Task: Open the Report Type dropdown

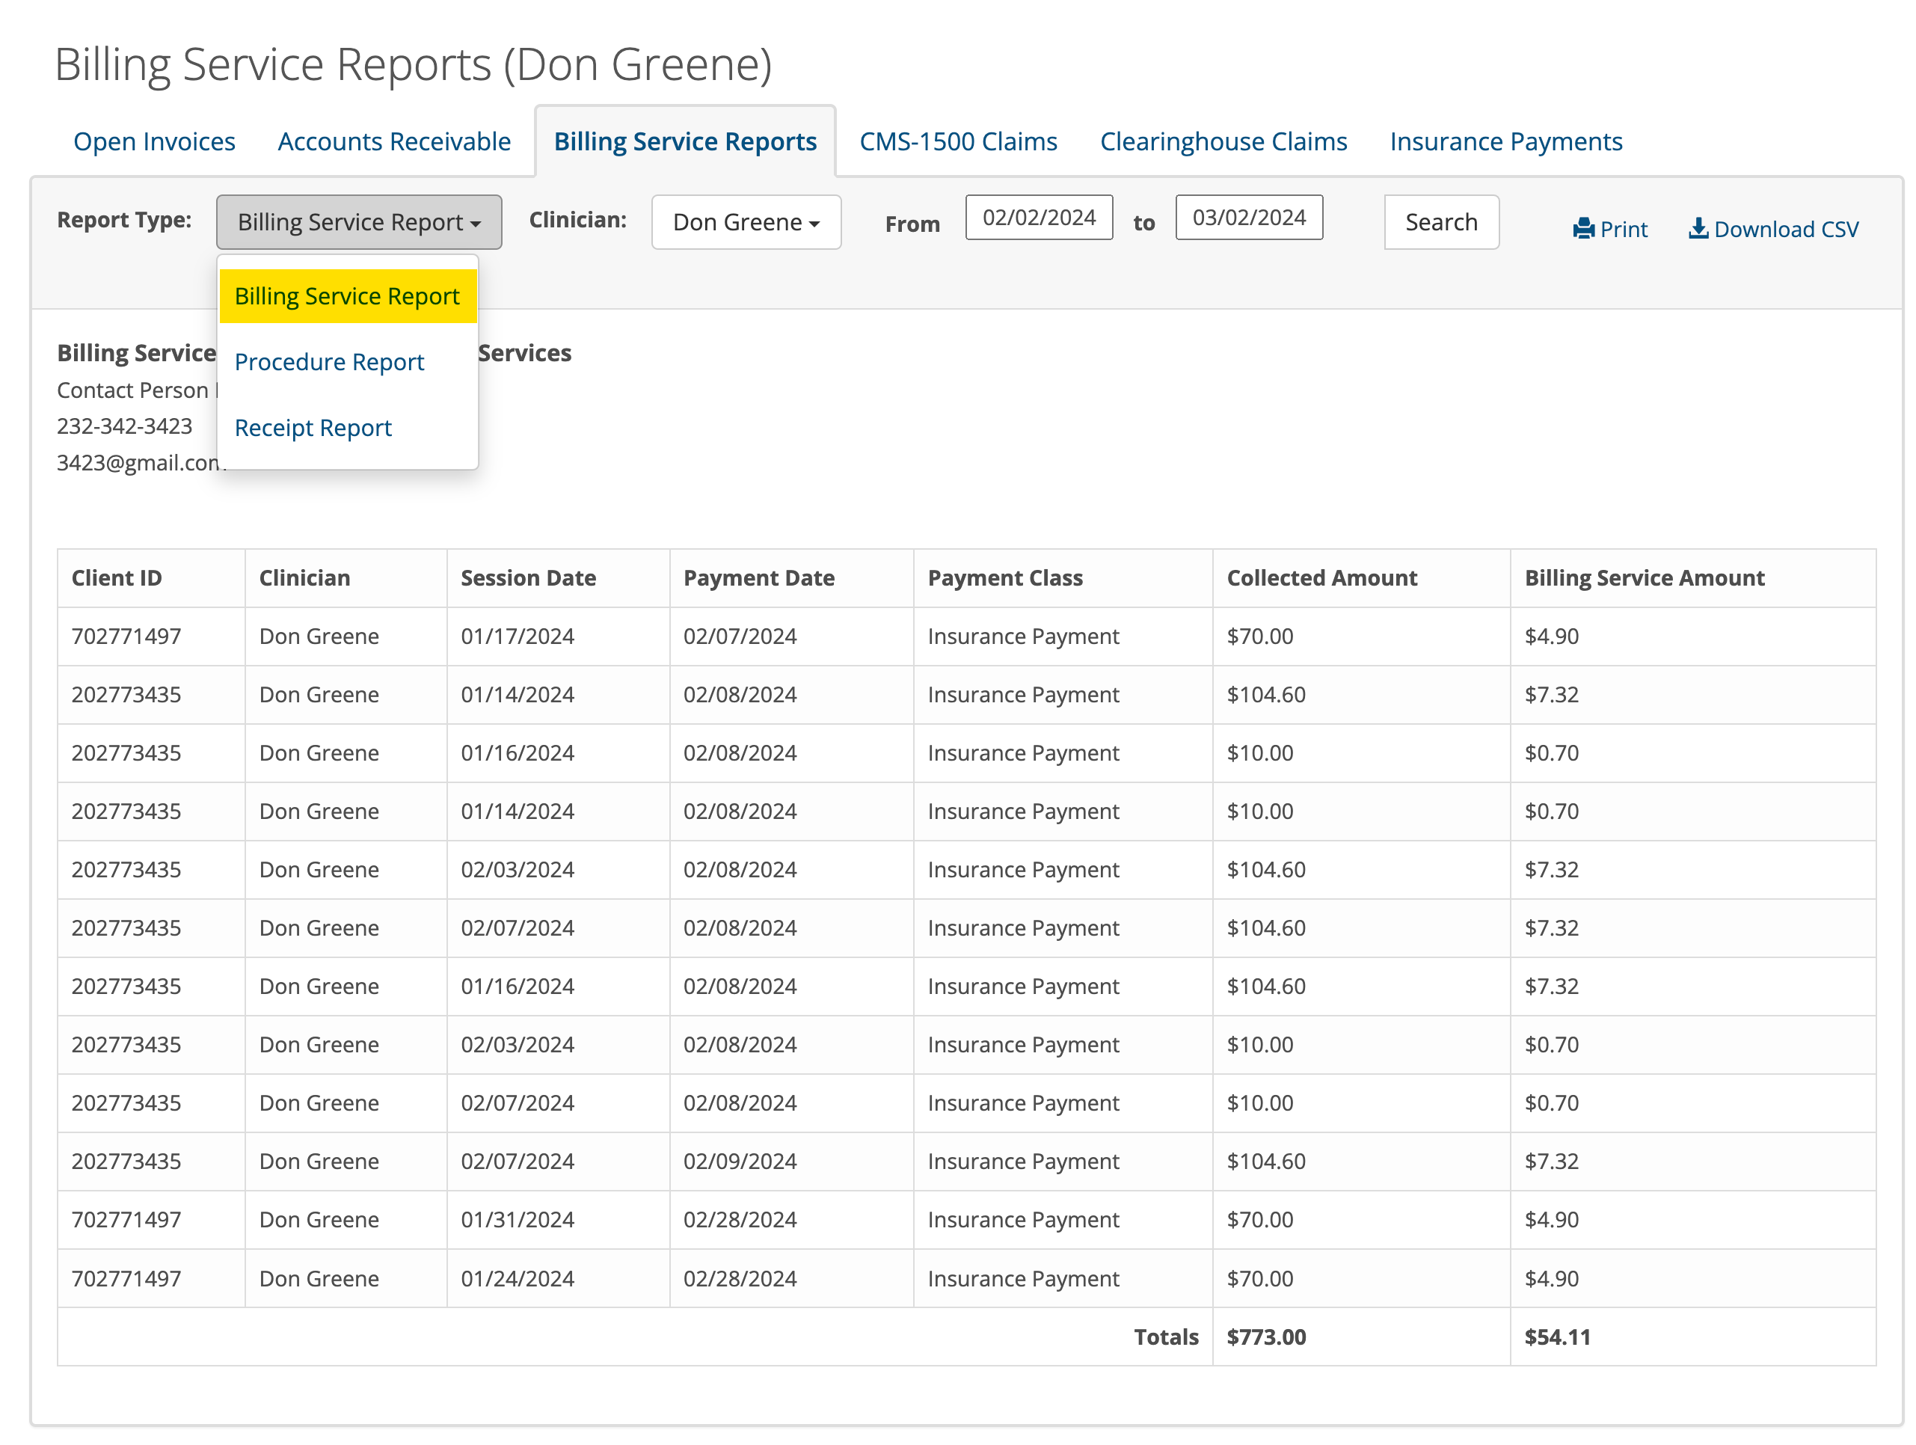Action: pos(359,222)
